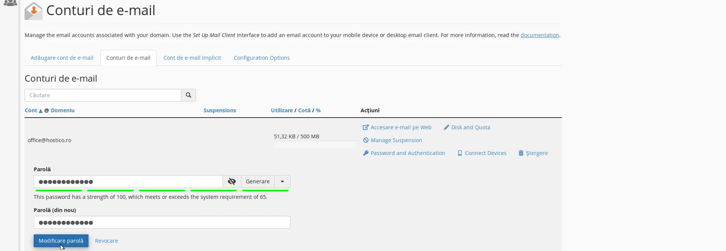
Task: Click the disk usage progress bar
Action: pos(316,144)
